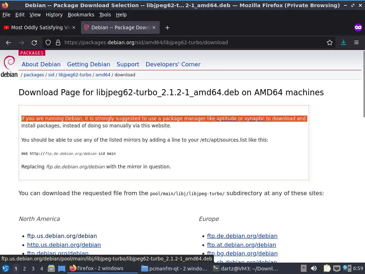The image size is (365, 274).
Task: Click the amd64 breadcrumb link
Action: (x=103, y=75)
